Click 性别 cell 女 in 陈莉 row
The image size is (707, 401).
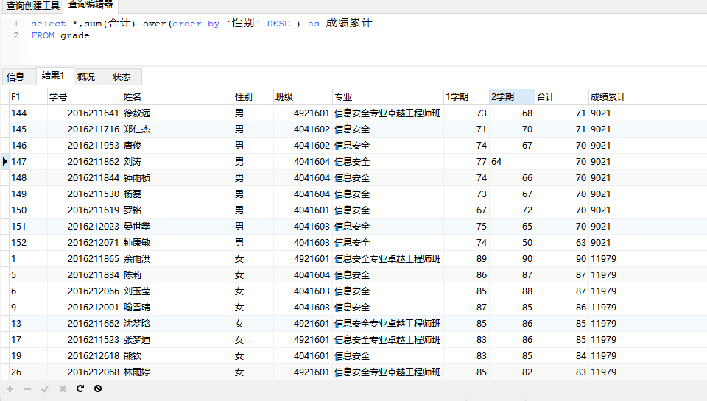point(253,275)
